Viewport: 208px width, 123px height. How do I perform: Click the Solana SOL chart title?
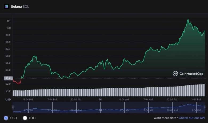click(x=20, y=6)
